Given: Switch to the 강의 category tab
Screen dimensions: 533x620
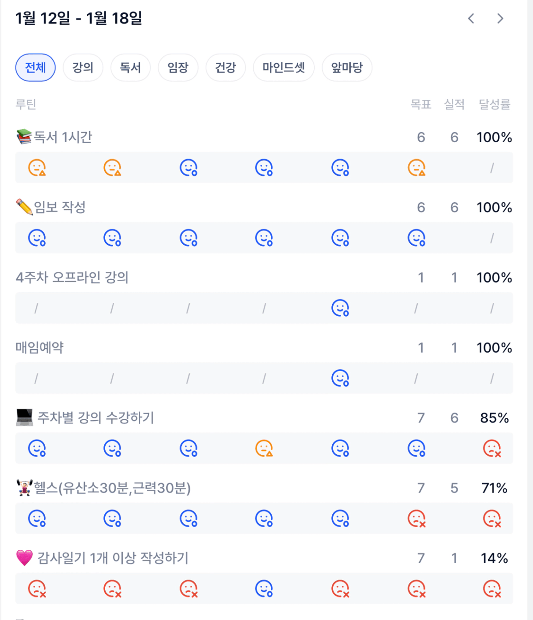Looking at the screenshot, I should pyautogui.click(x=83, y=68).
